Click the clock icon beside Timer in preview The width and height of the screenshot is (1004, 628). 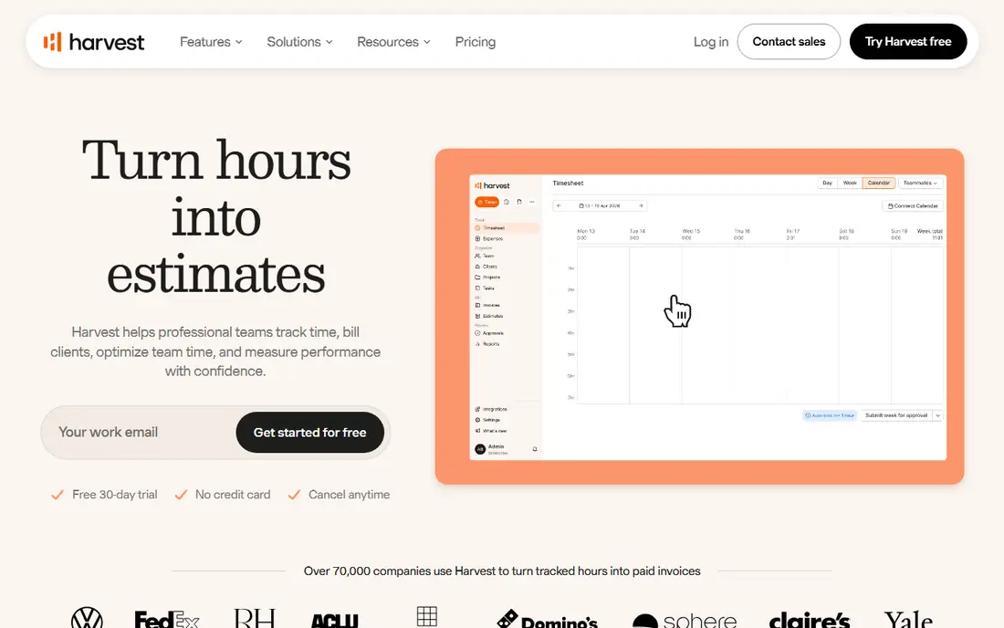pyautogui.click(x=507, y=202)
